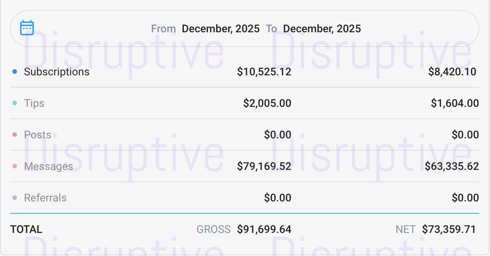The width and height of the screenshot is (490, 256).
Task: Click the Messages category label
Action: tap(48, 166)
